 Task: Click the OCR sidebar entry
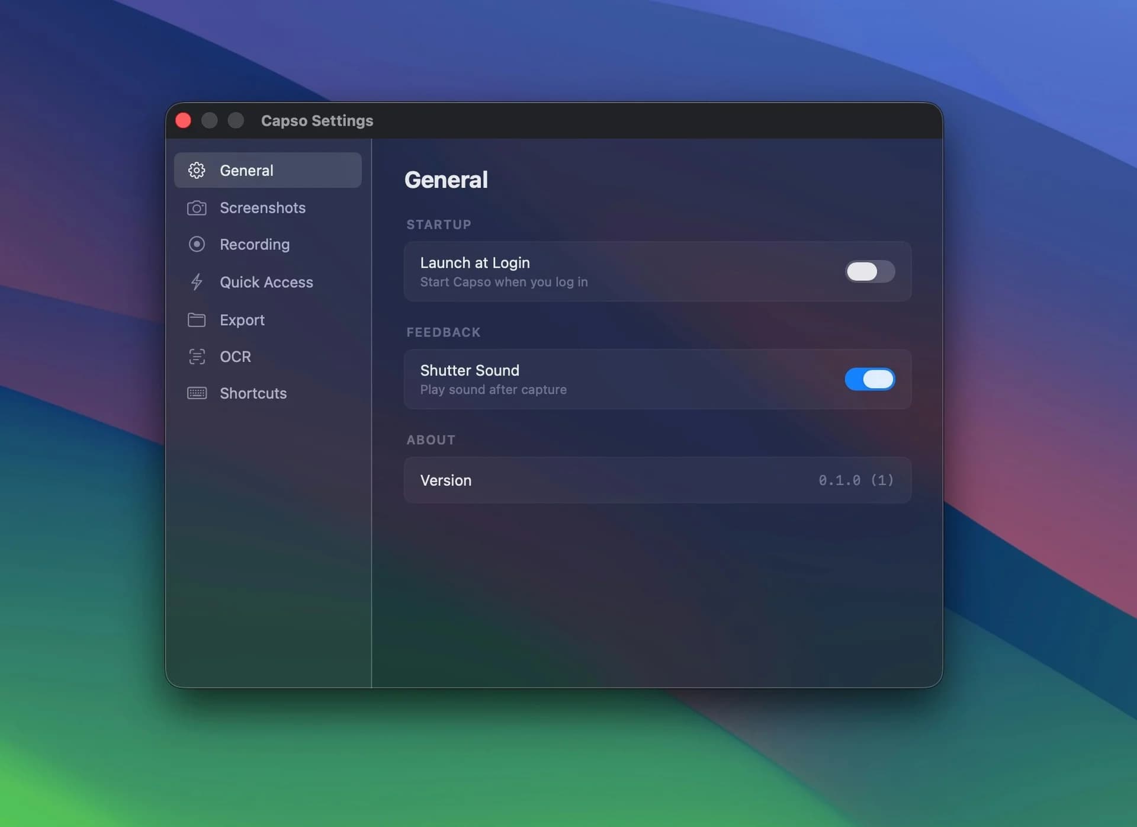click(235, 357)
